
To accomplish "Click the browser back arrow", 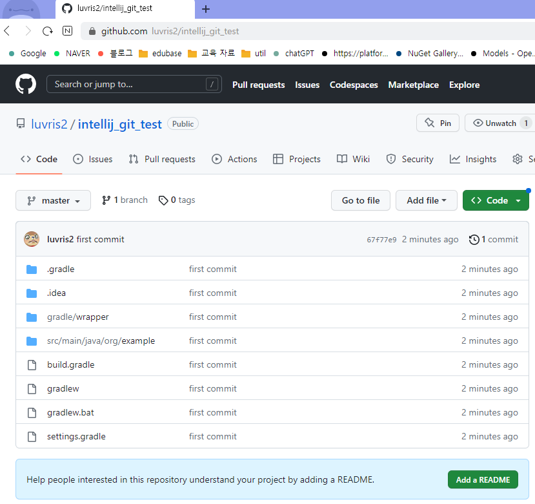I will (x=7, y=31).
